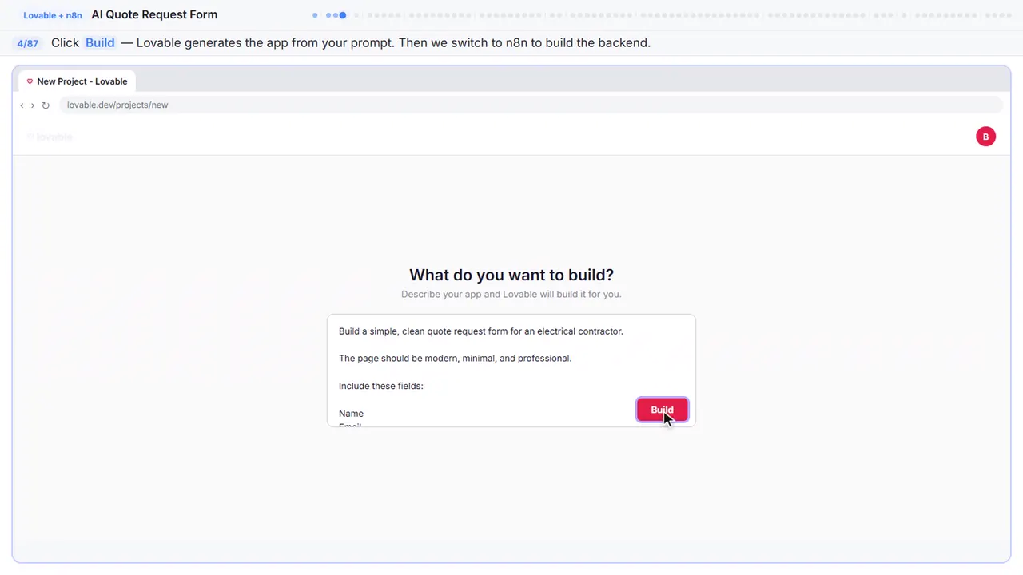Image resolution: width=1023 pixels, height=575 pixels.
Task: Open the red B user avatar
Action: [985, 137]
